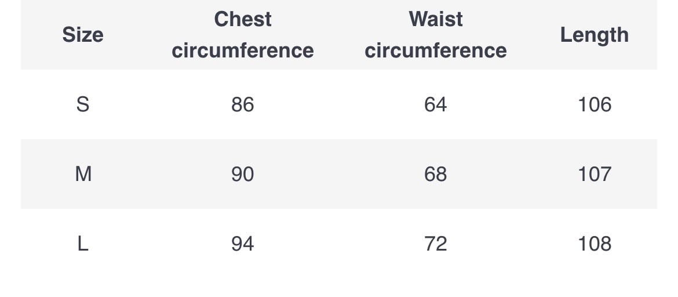The image size is (678, 297).
Task: Click the Size column header
Action: tap(83, 35)
